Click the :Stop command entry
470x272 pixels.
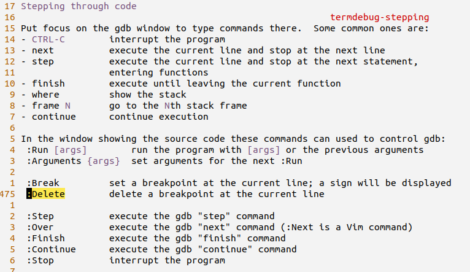coord(40,260)
